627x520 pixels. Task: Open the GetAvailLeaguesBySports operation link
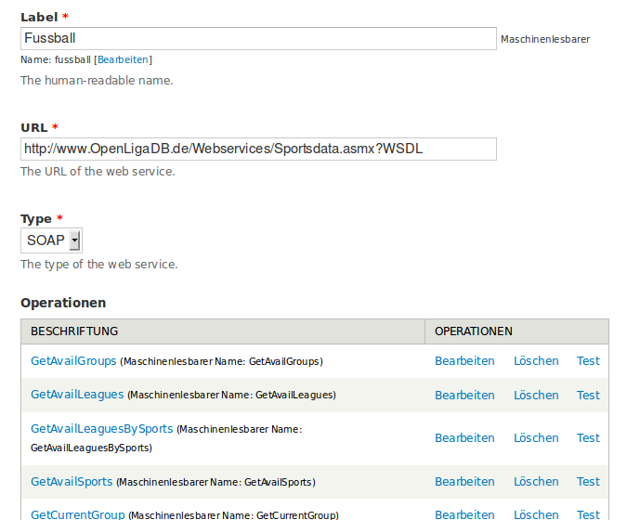point(101,429)
